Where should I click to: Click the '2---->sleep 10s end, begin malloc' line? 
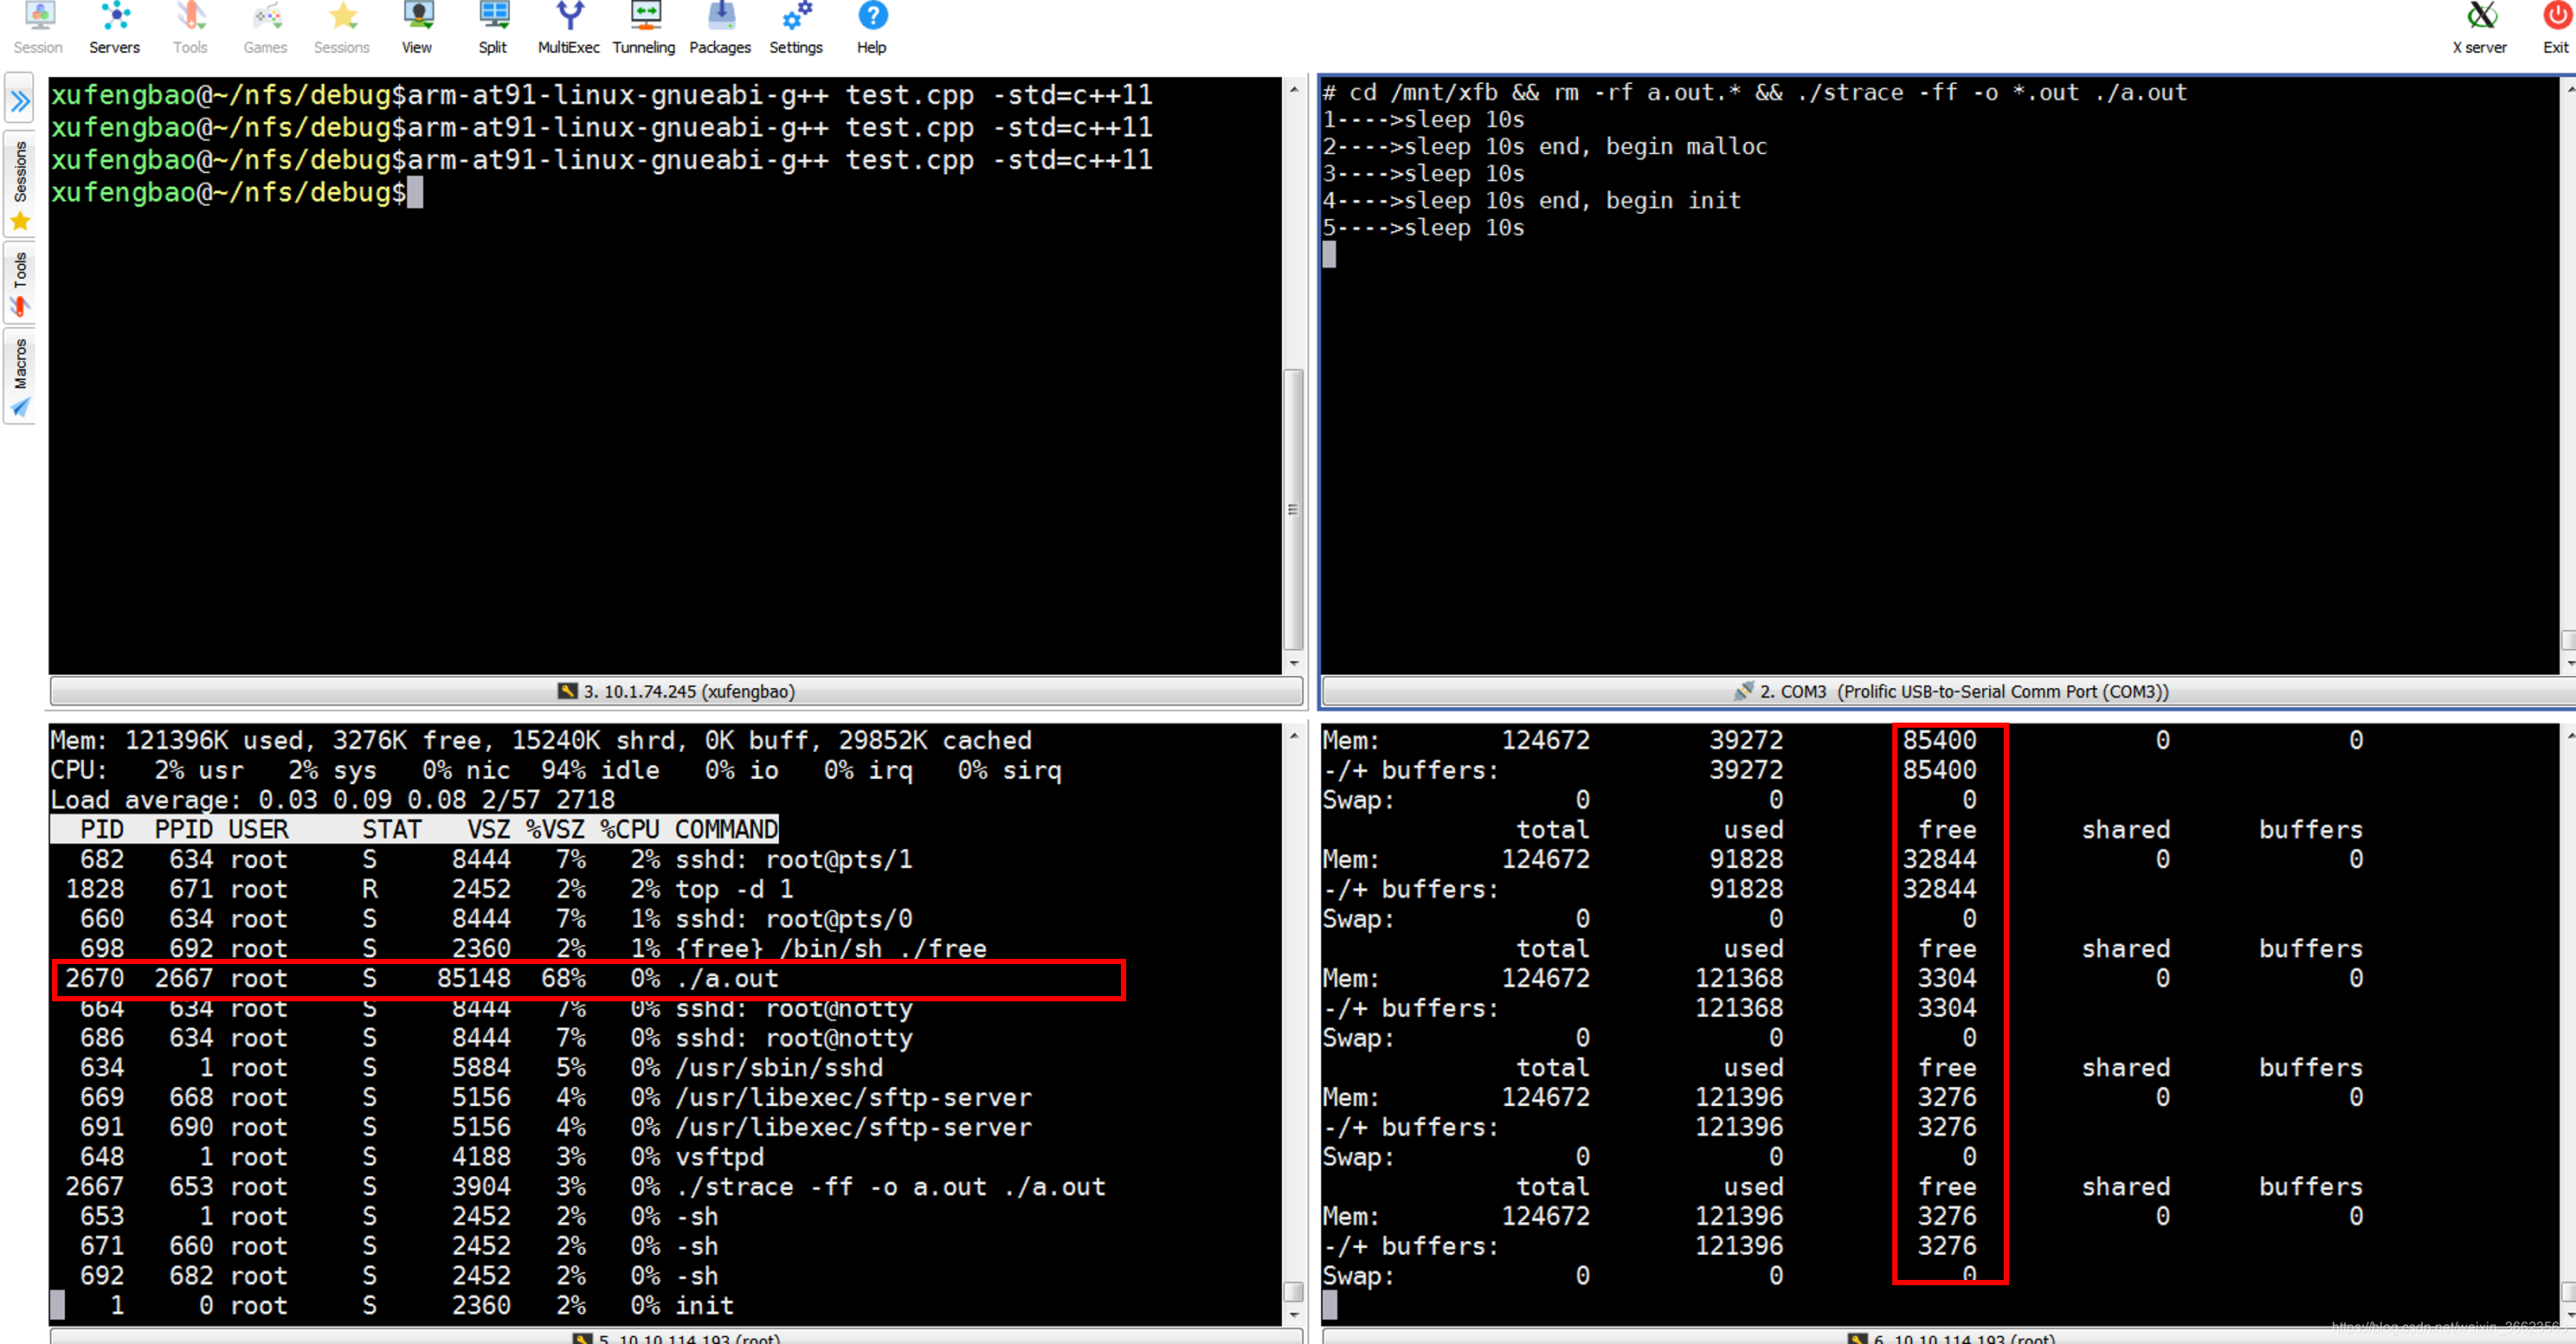(1545, 147)
